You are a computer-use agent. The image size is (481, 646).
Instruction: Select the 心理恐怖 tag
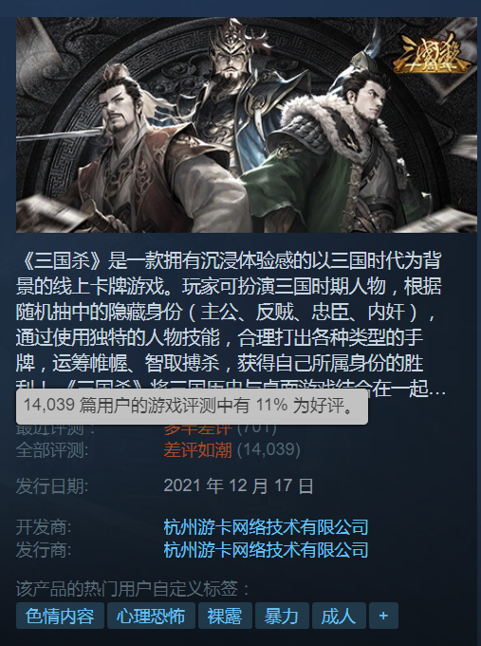[x=151, y=616]
